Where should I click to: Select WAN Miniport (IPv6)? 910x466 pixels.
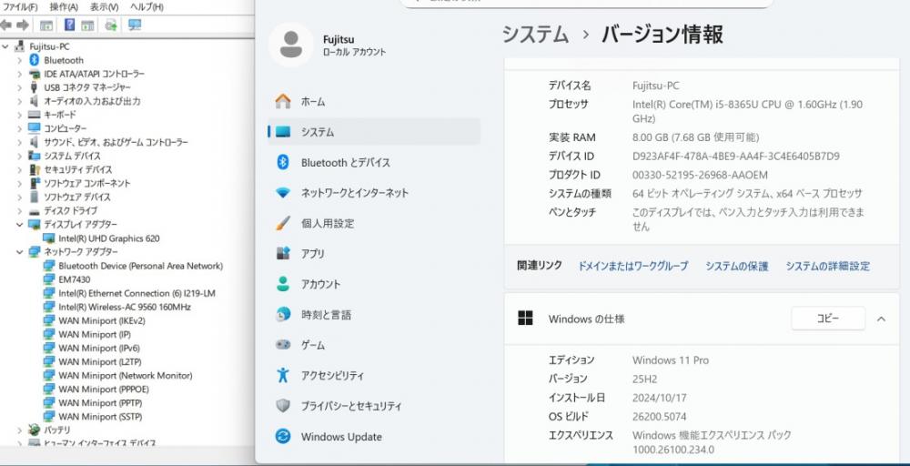98,349
